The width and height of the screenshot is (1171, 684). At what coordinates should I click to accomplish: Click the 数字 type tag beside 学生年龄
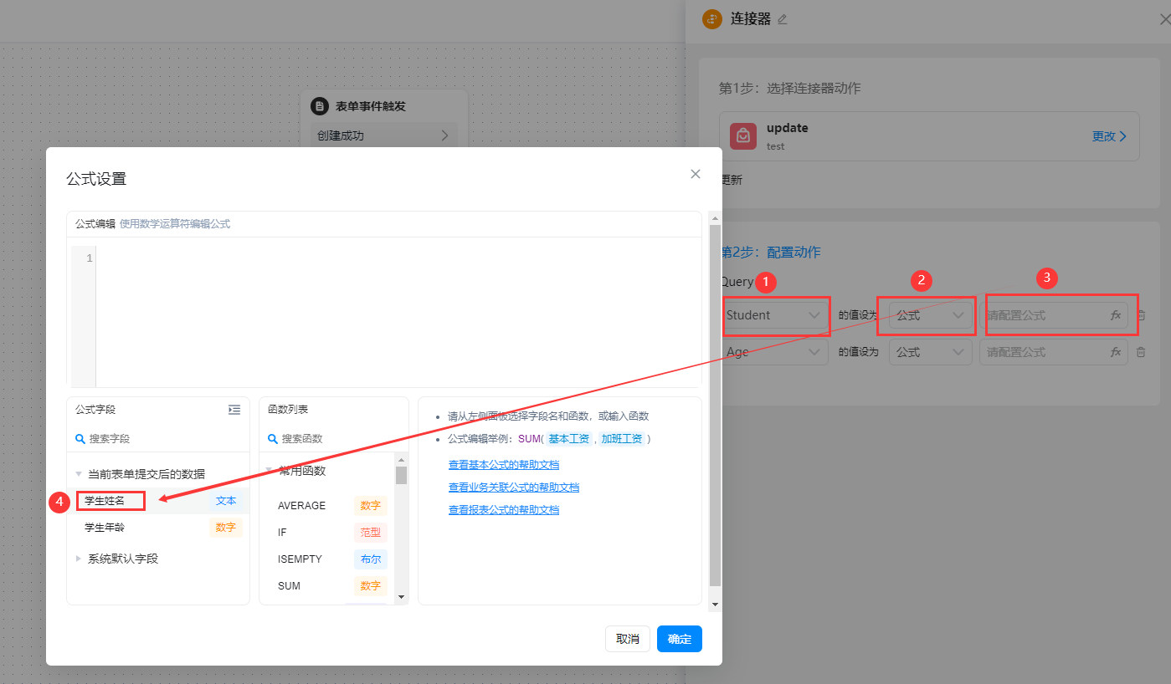[x=226, y=528]
